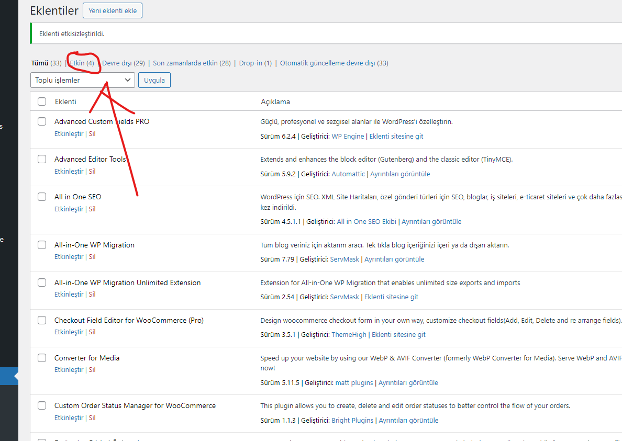Open the Automattic developer link
Image resolution: width=622 pixels, height=441 pixels.
pos(348,174)
